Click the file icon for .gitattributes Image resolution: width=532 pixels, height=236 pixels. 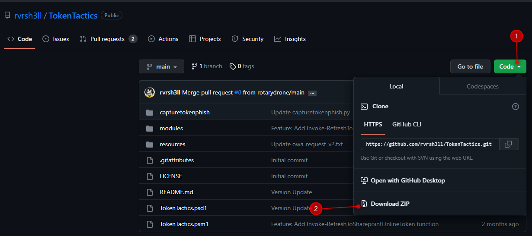(150, 160)
